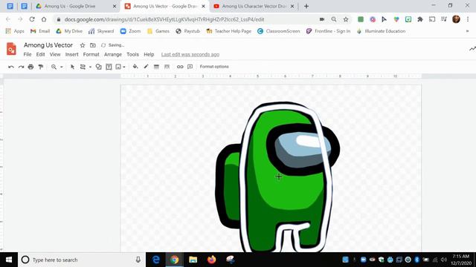Switch to Among Us Character Vector YouTube tab
The image size is (476, 267).
coord(254,6)
